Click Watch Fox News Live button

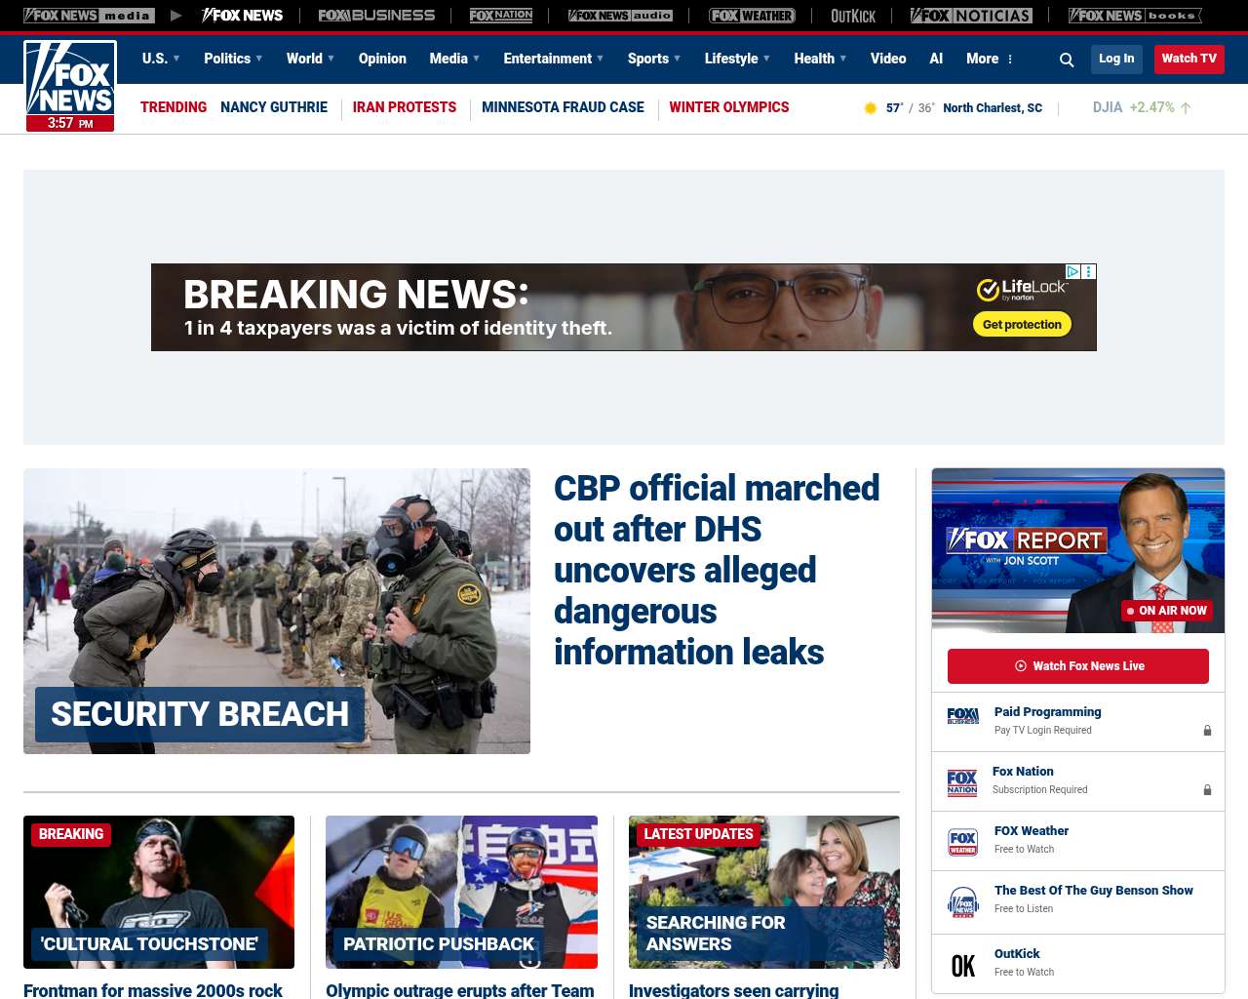click(x=1078, y=666)
